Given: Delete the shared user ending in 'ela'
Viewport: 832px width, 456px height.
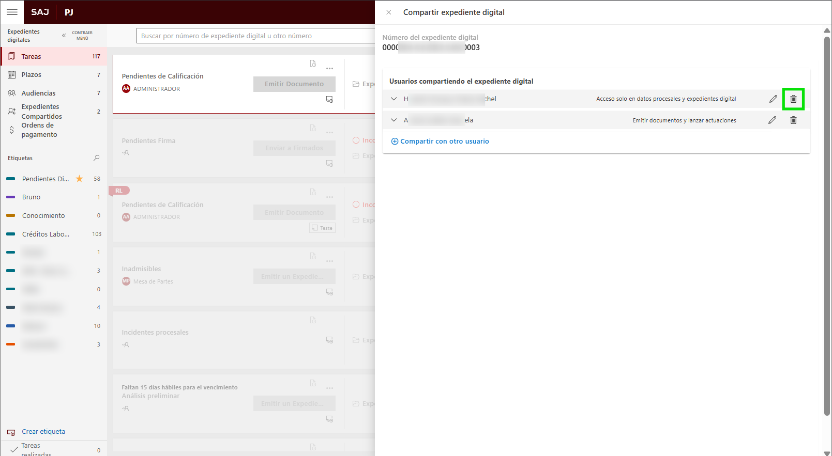Looking at the screenshot, I should coord(793,120).
